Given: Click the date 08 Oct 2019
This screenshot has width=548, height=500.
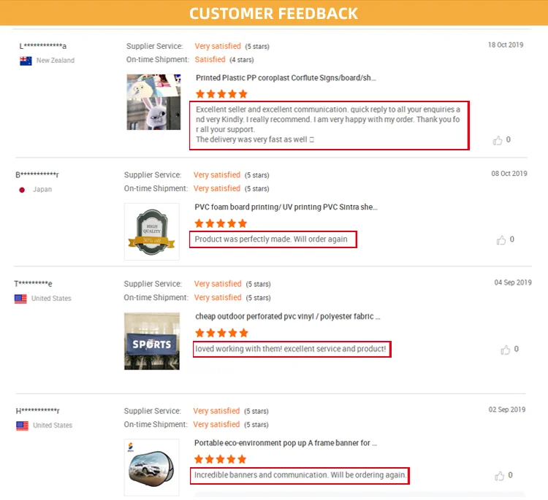Looking at the screenshot, I should [x=509, y=174].
